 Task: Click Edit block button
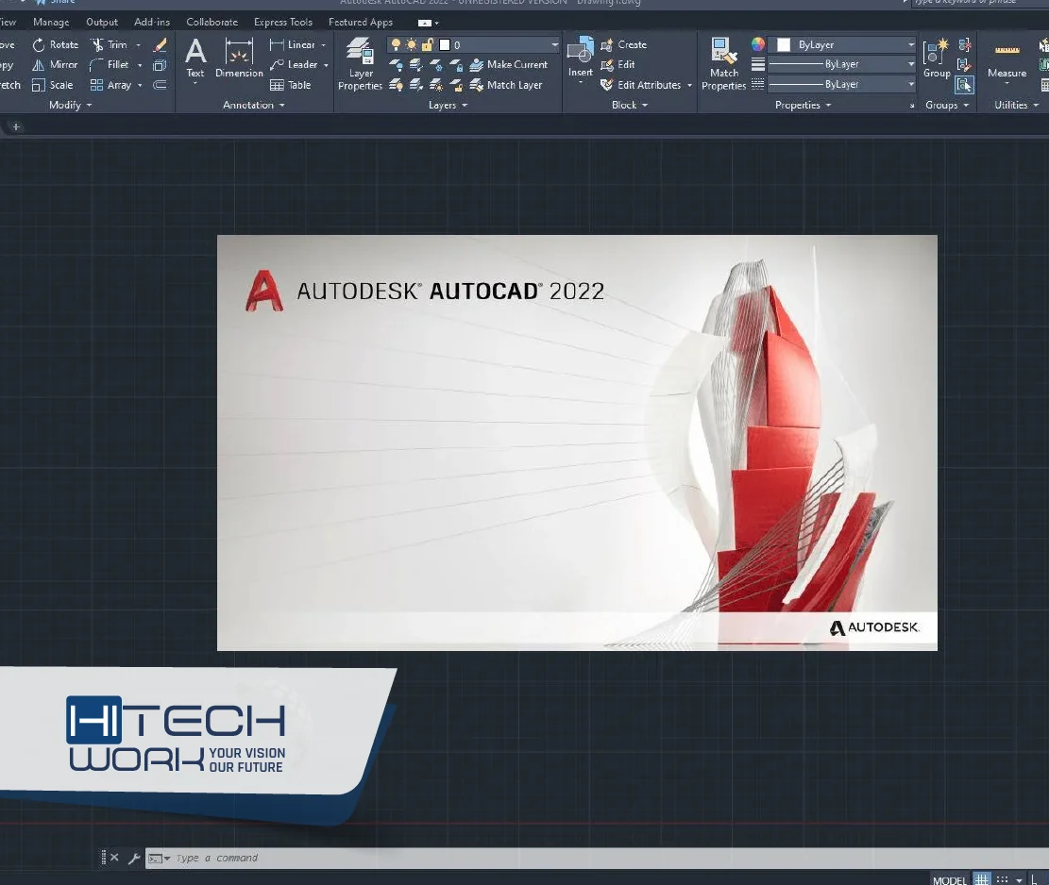618,65
